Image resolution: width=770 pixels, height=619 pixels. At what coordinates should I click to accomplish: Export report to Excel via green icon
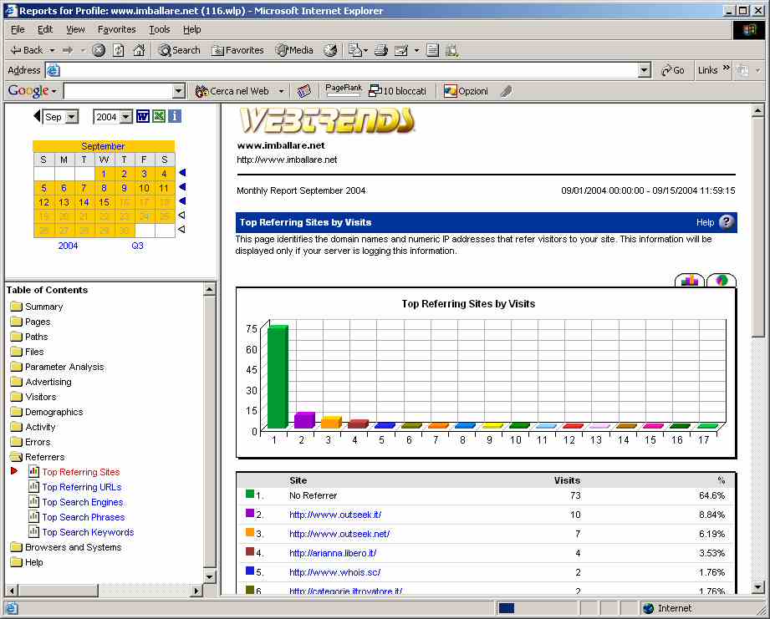(159, 116)
